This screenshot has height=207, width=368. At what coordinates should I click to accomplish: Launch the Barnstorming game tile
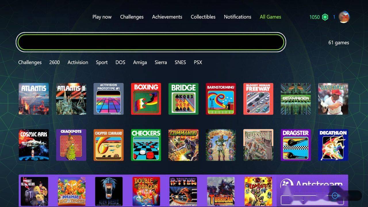tap(221, 99)
